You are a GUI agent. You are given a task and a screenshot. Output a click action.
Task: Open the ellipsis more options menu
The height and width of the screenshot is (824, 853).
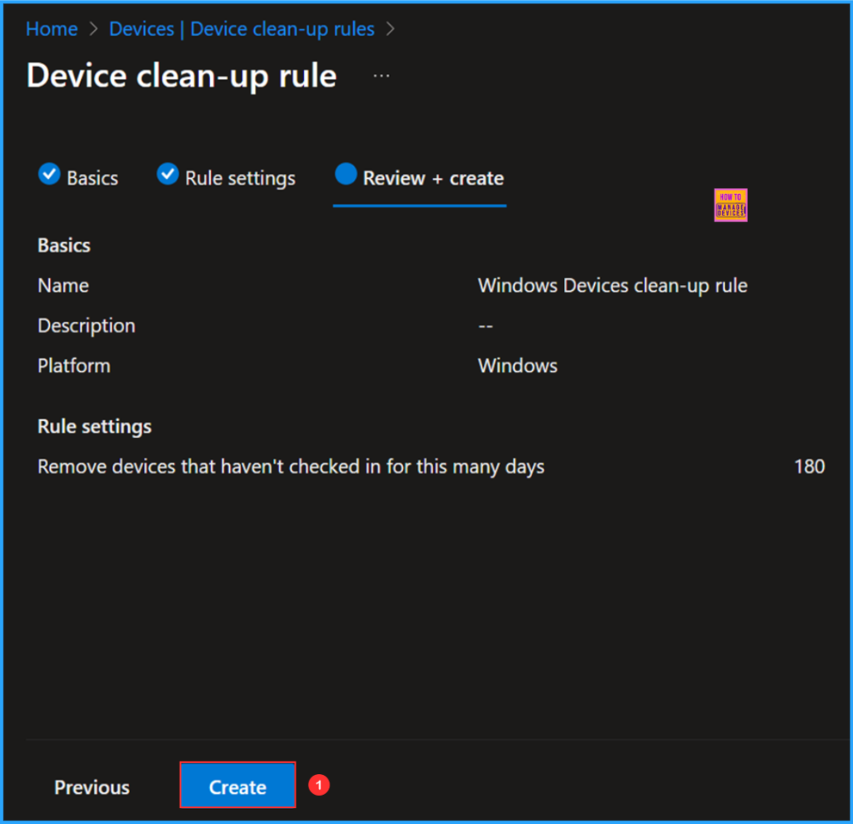point(382,76)
